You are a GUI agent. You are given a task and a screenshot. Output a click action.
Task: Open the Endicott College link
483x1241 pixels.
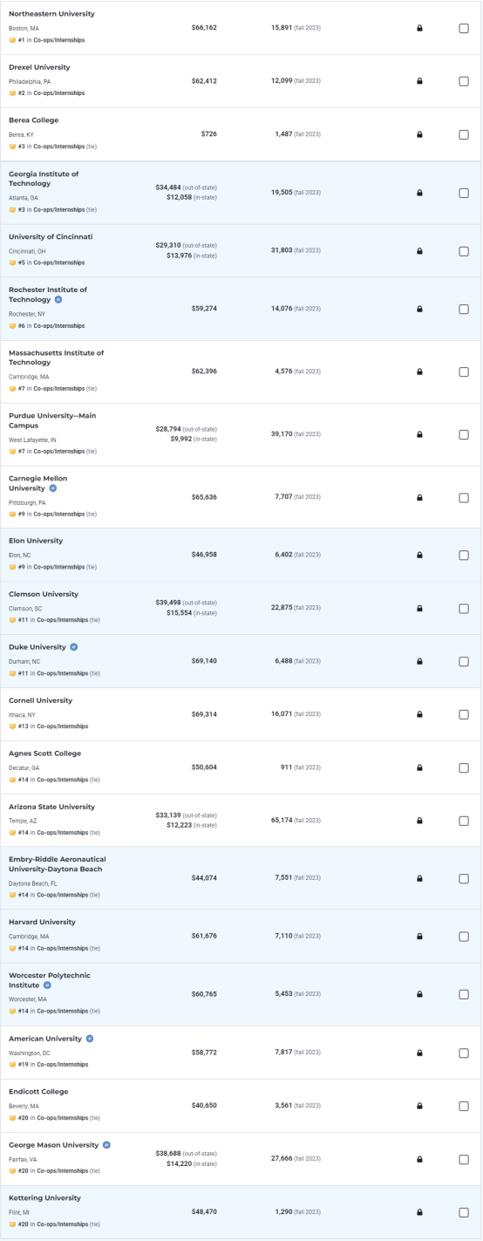coord(38,1092)
